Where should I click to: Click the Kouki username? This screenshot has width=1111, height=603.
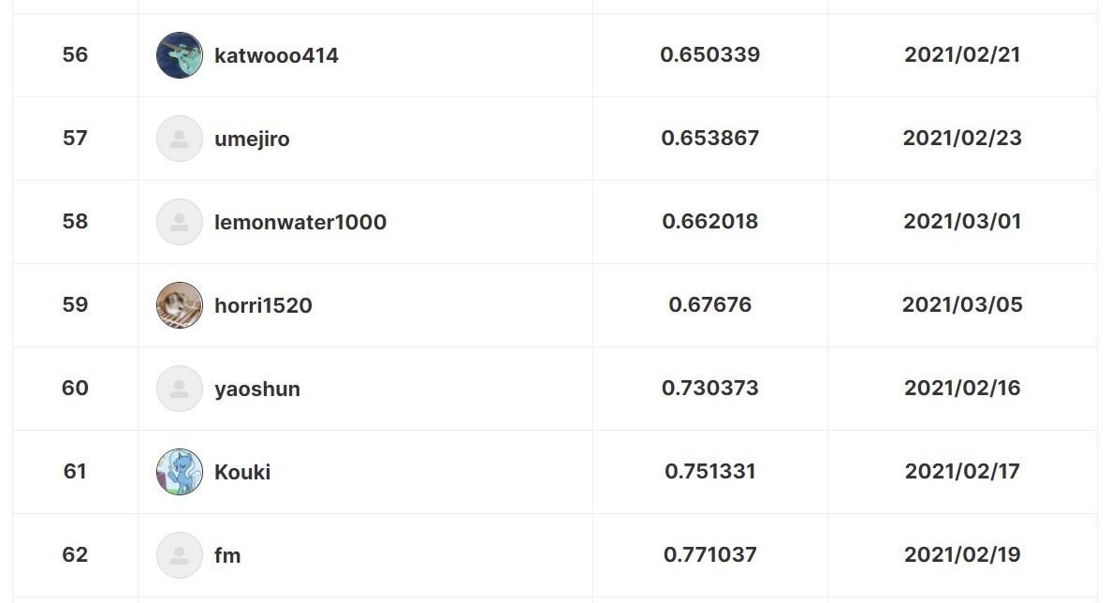click(x=242, y=472)
